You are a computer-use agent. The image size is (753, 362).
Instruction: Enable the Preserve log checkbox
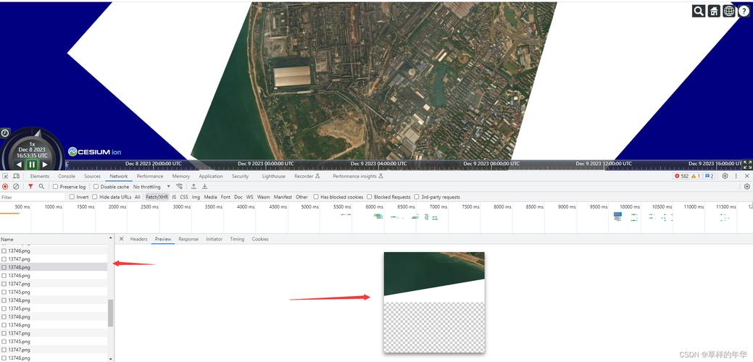coord(56,187)
